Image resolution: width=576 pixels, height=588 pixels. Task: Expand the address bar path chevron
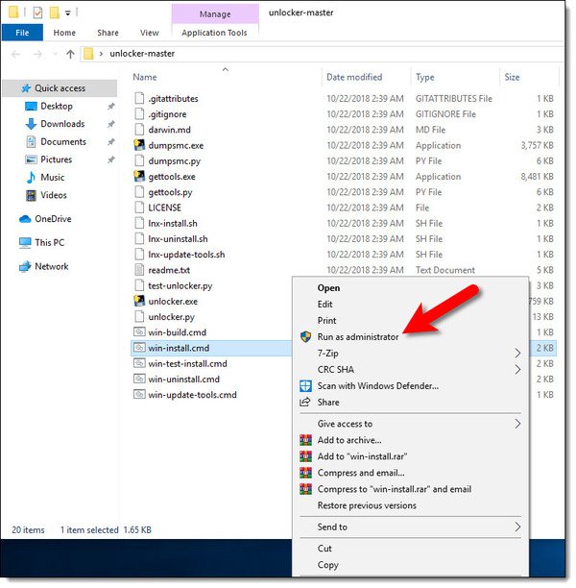[101, 54]
